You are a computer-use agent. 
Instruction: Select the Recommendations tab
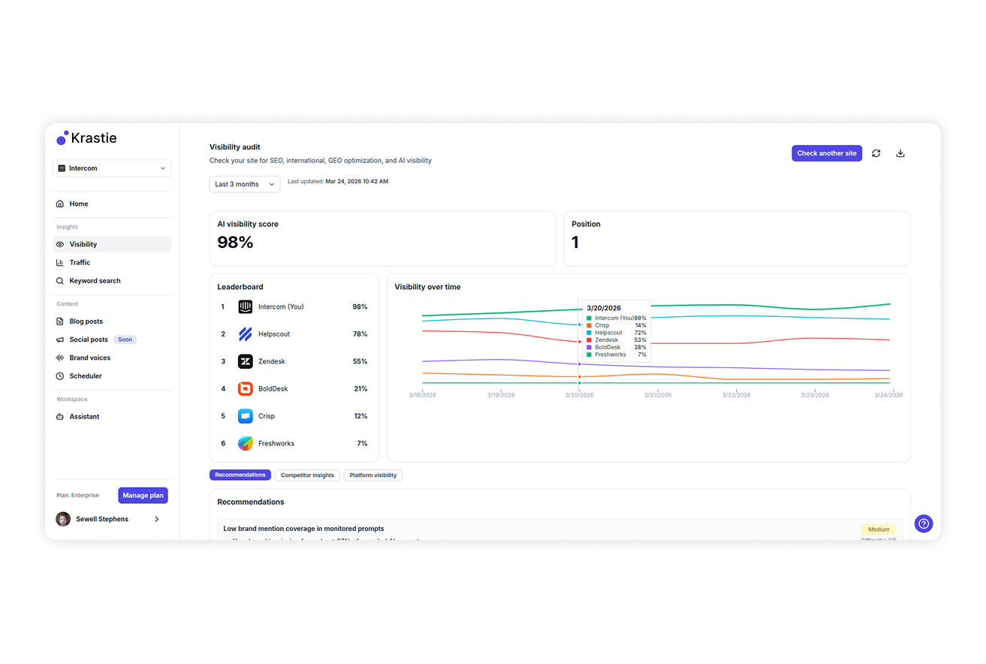(x=240, y=475)
